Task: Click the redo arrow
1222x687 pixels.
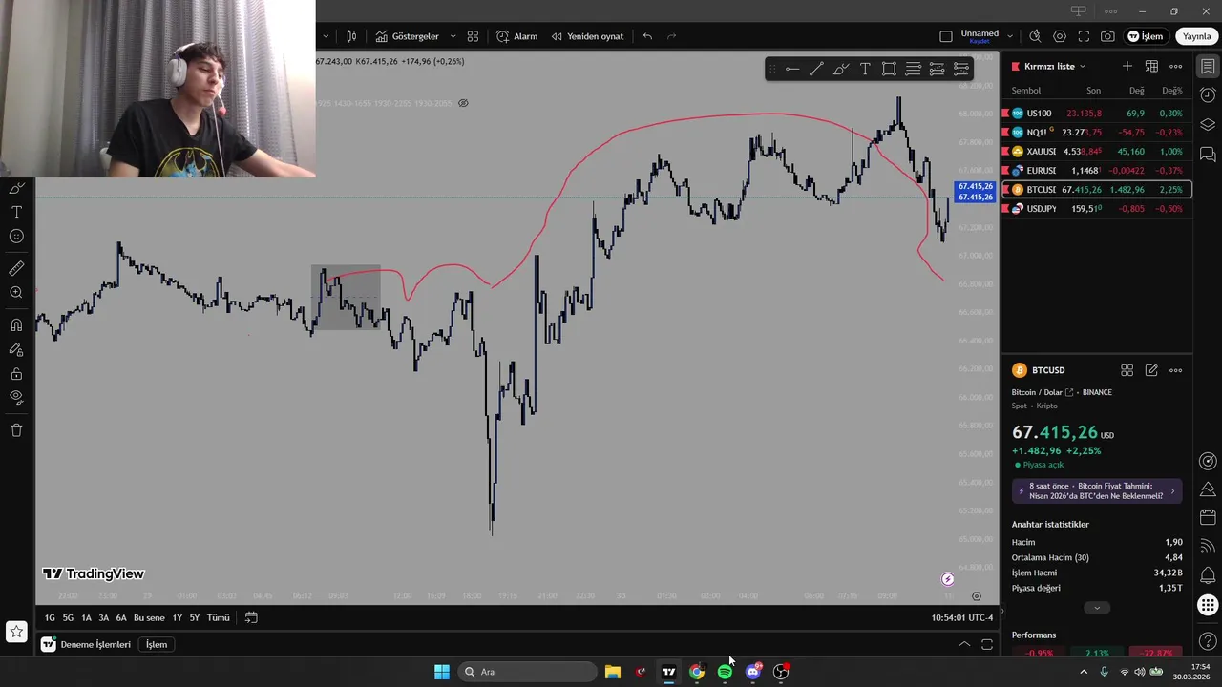Action: (x=671, y=36)
